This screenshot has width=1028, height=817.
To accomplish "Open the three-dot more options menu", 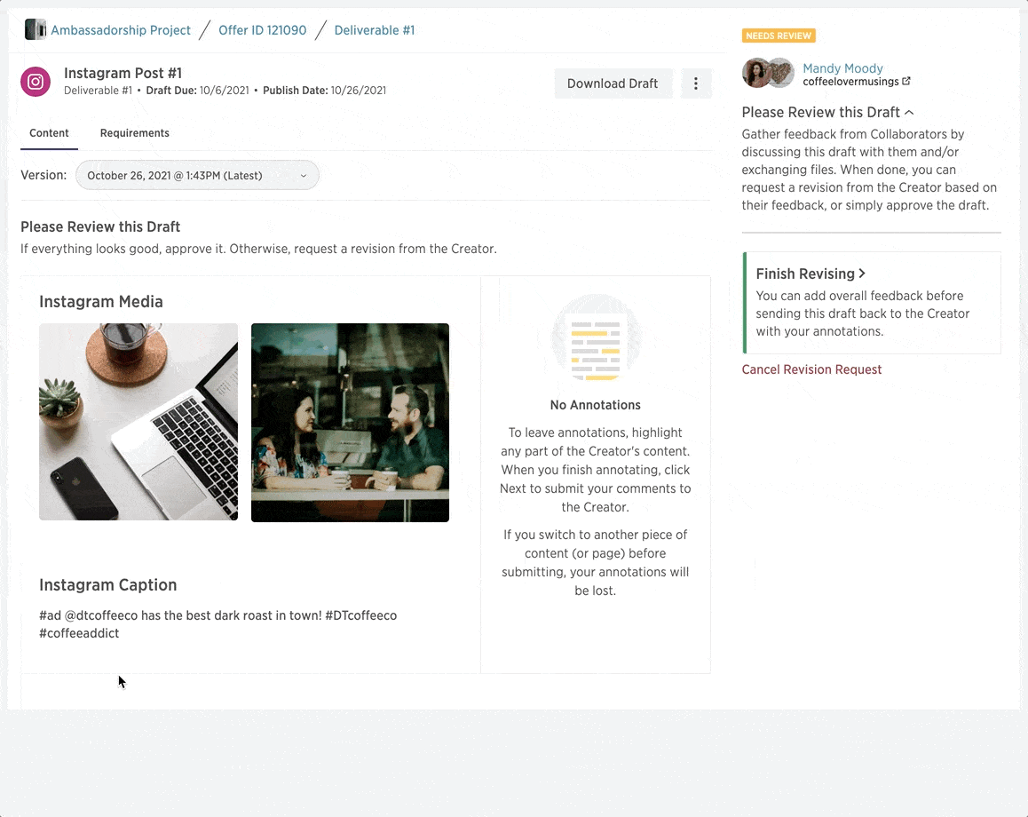I will click(x=696, y=83).
